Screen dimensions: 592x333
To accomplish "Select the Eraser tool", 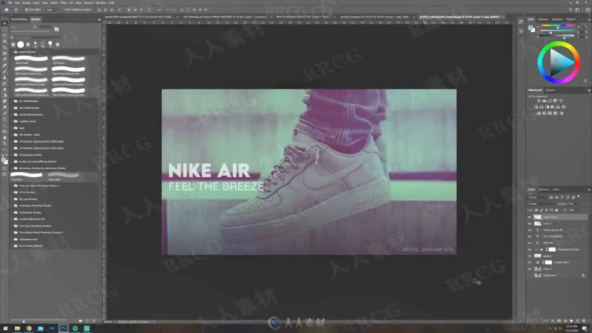I will 5,89.
